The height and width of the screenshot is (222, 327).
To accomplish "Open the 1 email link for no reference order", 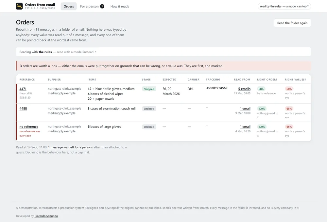I will (245, 126).
